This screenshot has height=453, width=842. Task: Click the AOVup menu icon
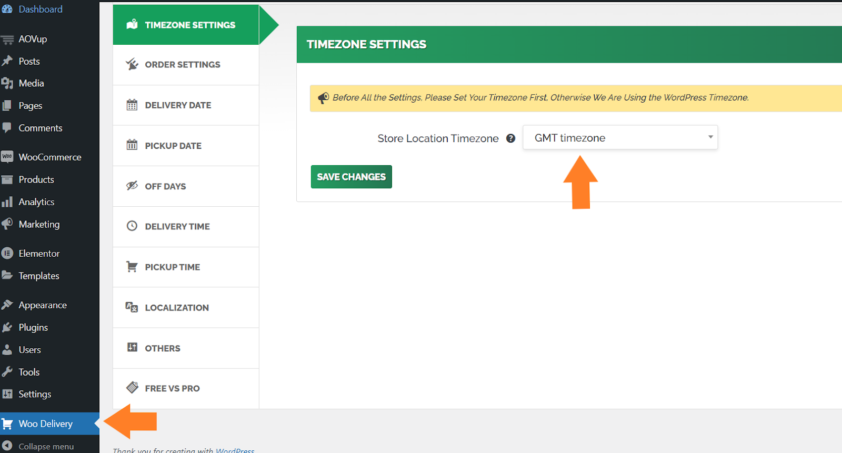coord(7,39)
